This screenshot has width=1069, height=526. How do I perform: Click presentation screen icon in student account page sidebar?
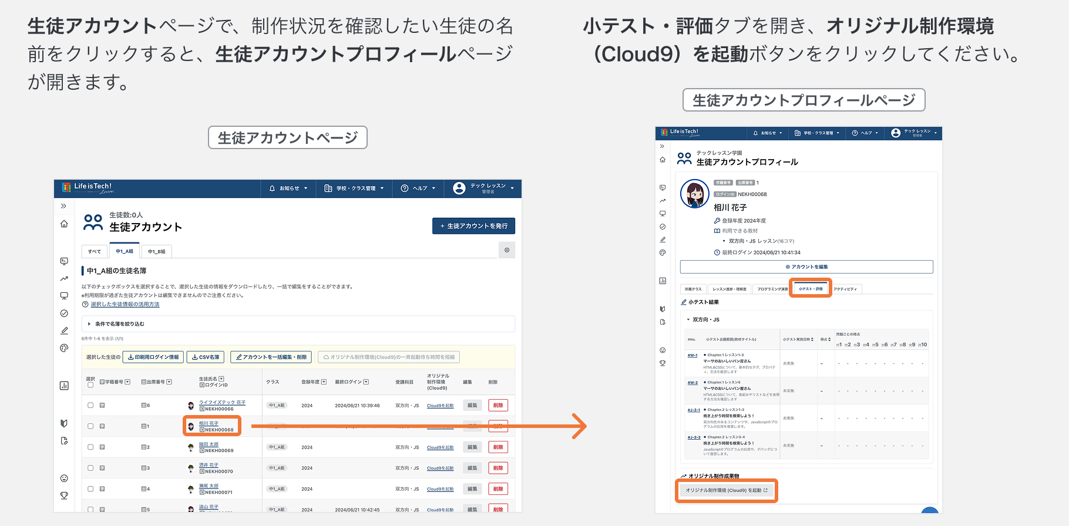point(64,296)
